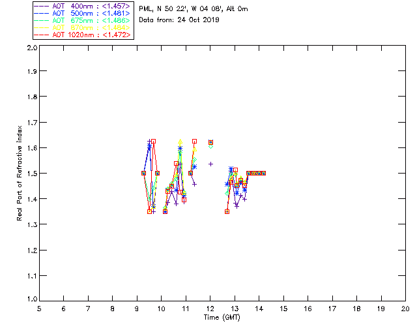
Task: Click the red square marker at 1.35 near 12.7h
Action: 227,212
